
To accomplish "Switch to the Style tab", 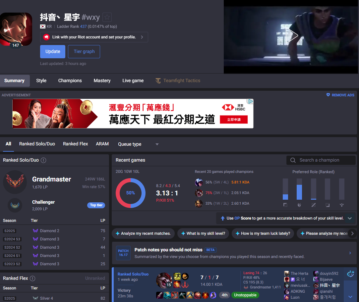I will 41,80.
